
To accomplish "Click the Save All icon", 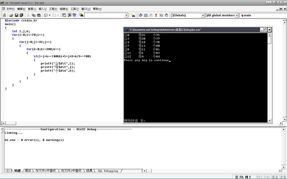I will (x=21, y=15).
